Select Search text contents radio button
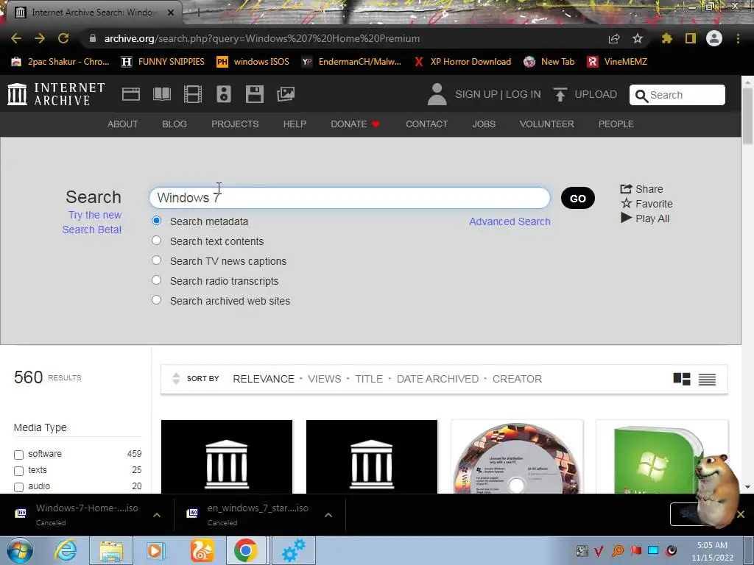 click(x=156, y=241)
